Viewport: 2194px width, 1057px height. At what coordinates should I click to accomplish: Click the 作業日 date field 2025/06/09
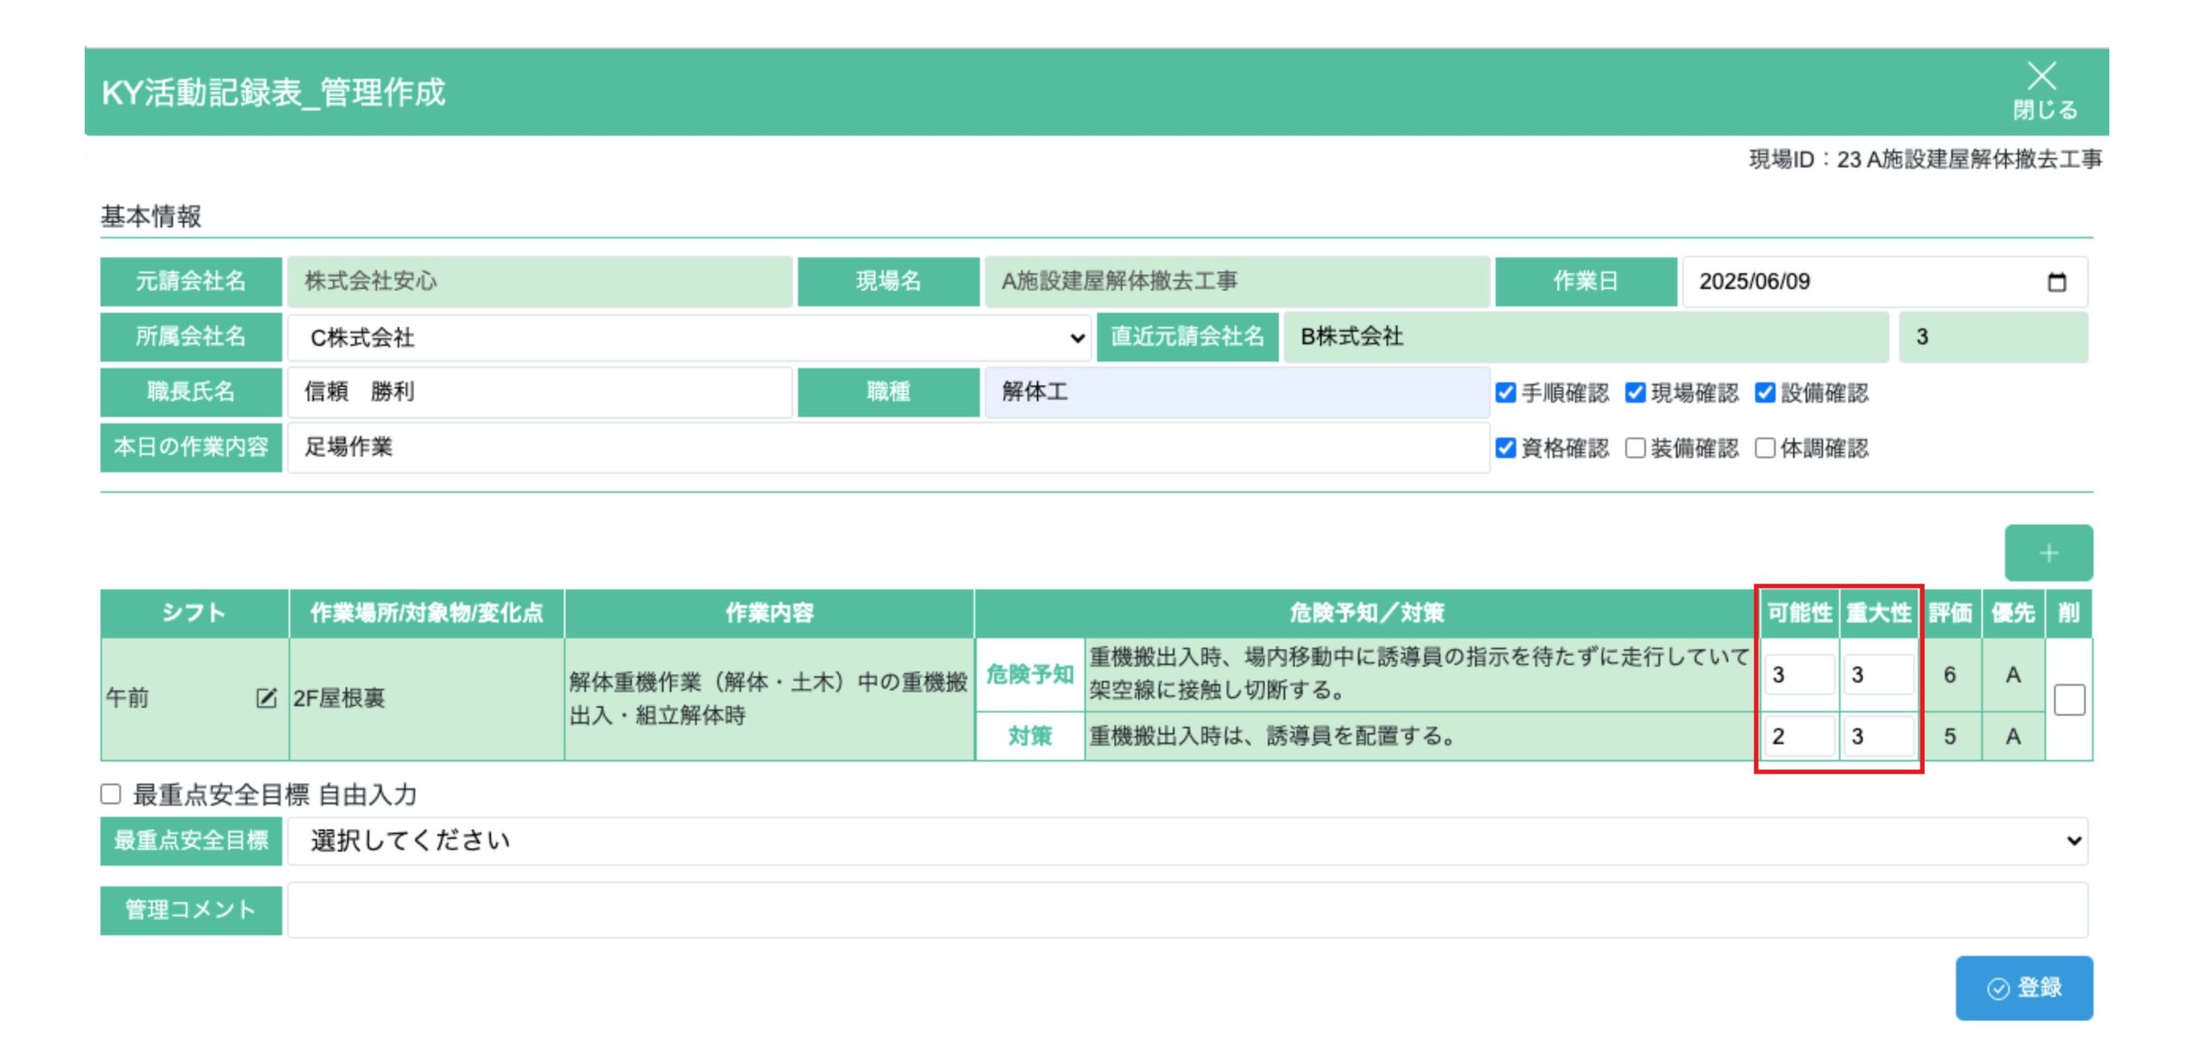click(x=1885, y=281)
